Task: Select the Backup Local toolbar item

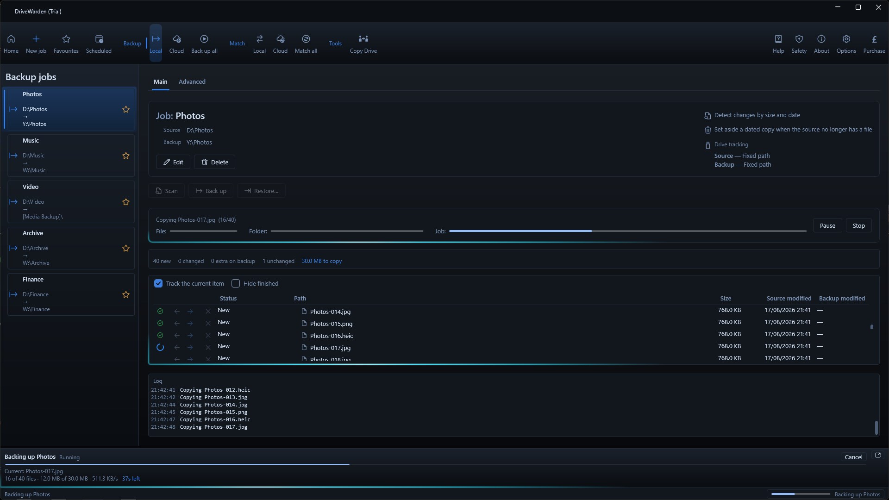Action: coord(156,44)
